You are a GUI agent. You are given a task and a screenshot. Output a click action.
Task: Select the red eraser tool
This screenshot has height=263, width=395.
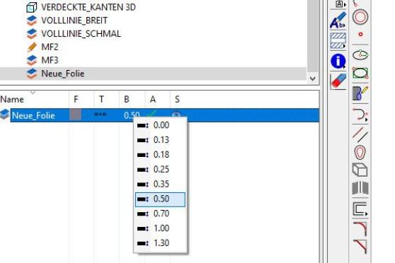pyautogui.click(x=338, y=81)
